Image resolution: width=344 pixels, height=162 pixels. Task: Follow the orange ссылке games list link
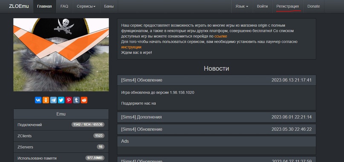click(x=221, y=36)
